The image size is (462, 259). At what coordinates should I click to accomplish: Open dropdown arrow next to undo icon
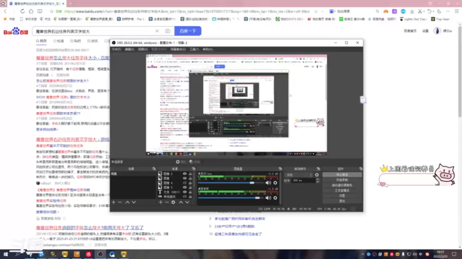click(433, 12)
